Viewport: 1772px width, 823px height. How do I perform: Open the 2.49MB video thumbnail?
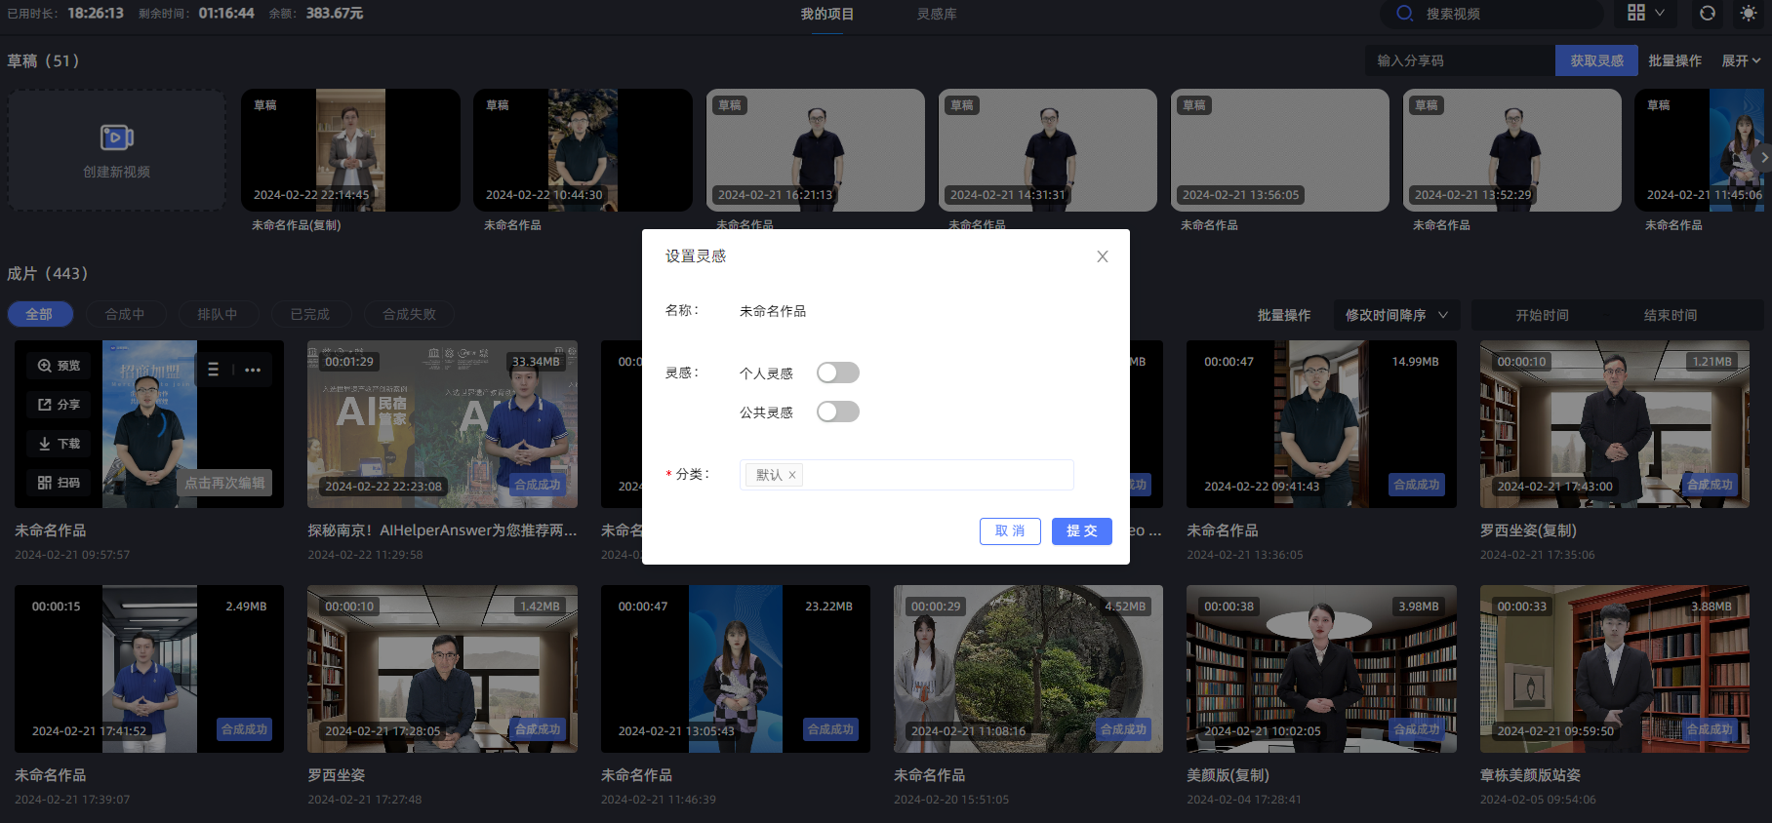[x=148, y=669]
